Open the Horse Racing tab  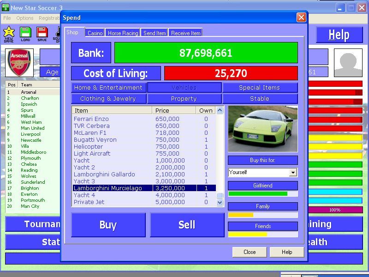(x=123, y=33)
